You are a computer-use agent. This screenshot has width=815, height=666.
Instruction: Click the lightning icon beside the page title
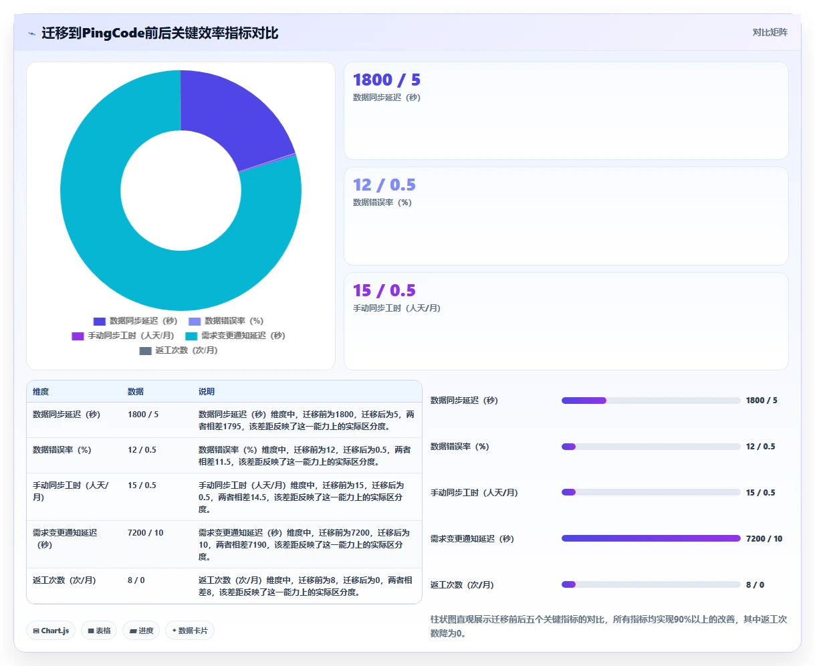32,33
